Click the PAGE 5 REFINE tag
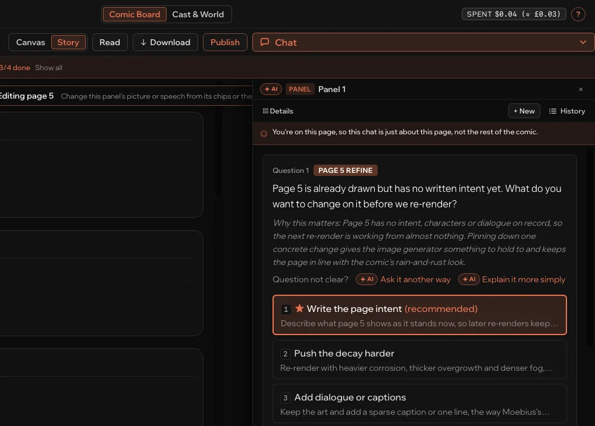 coord(345,171)
